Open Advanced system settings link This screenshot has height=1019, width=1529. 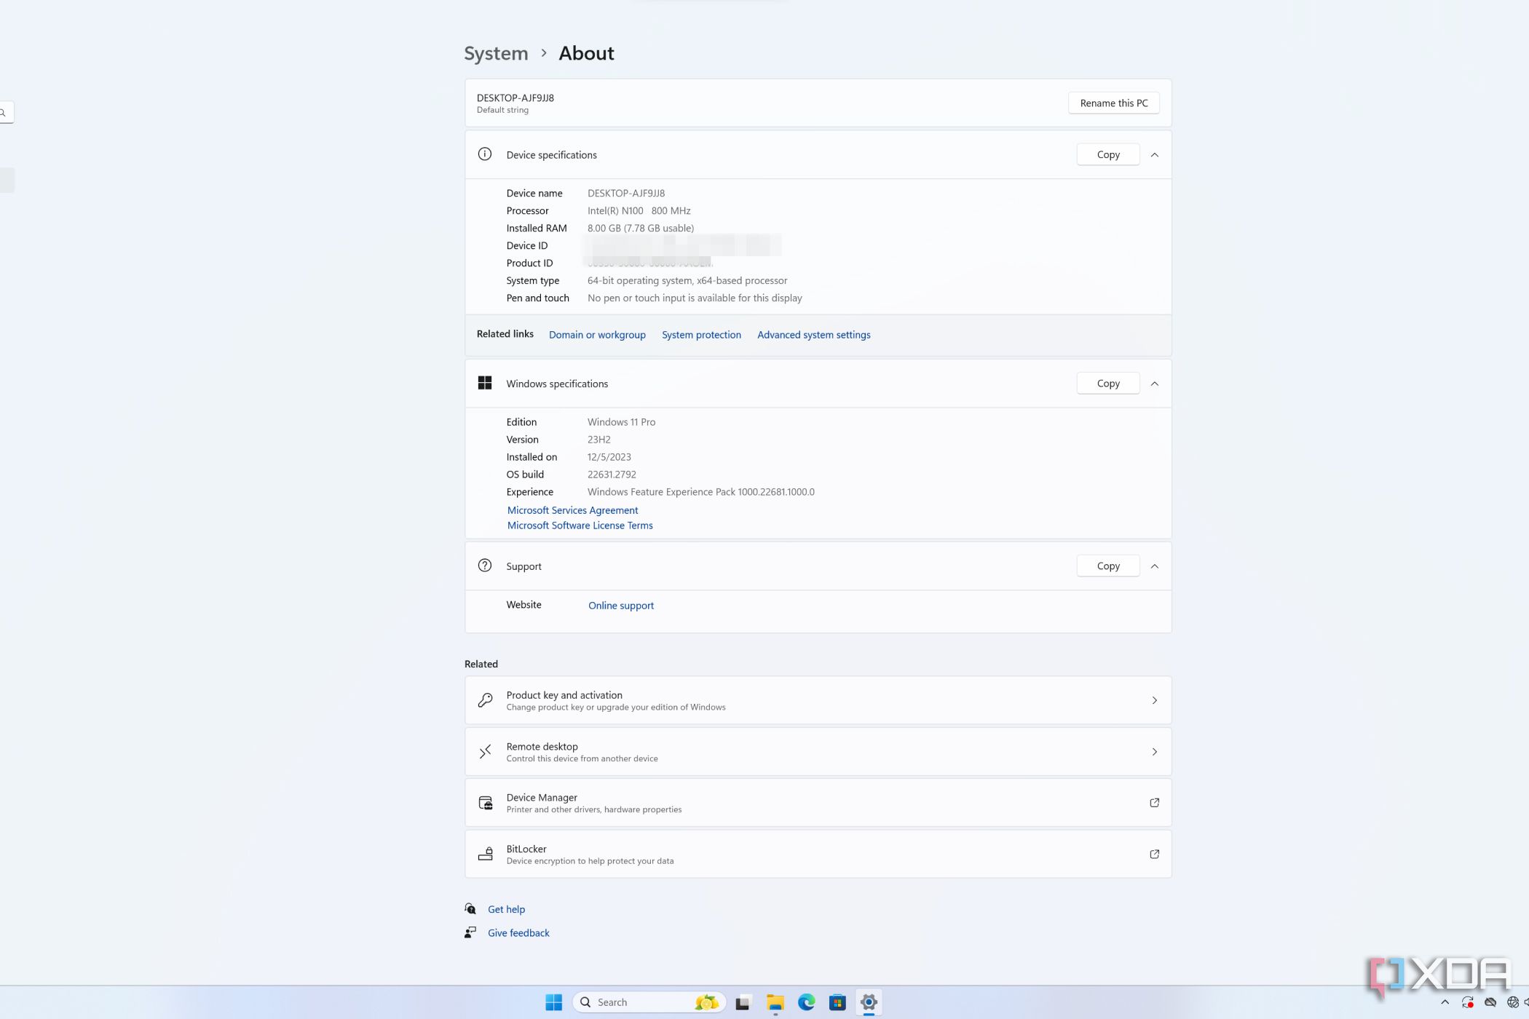point(813,335)
